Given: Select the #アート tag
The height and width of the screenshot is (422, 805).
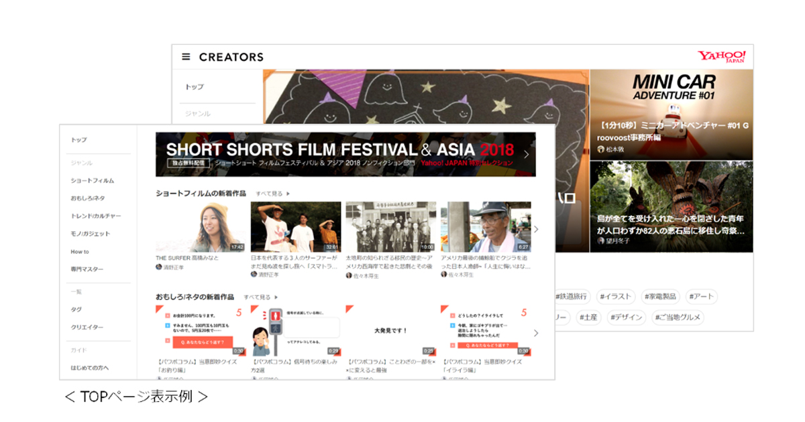Looking at the screenshot, I should (702, 296).
